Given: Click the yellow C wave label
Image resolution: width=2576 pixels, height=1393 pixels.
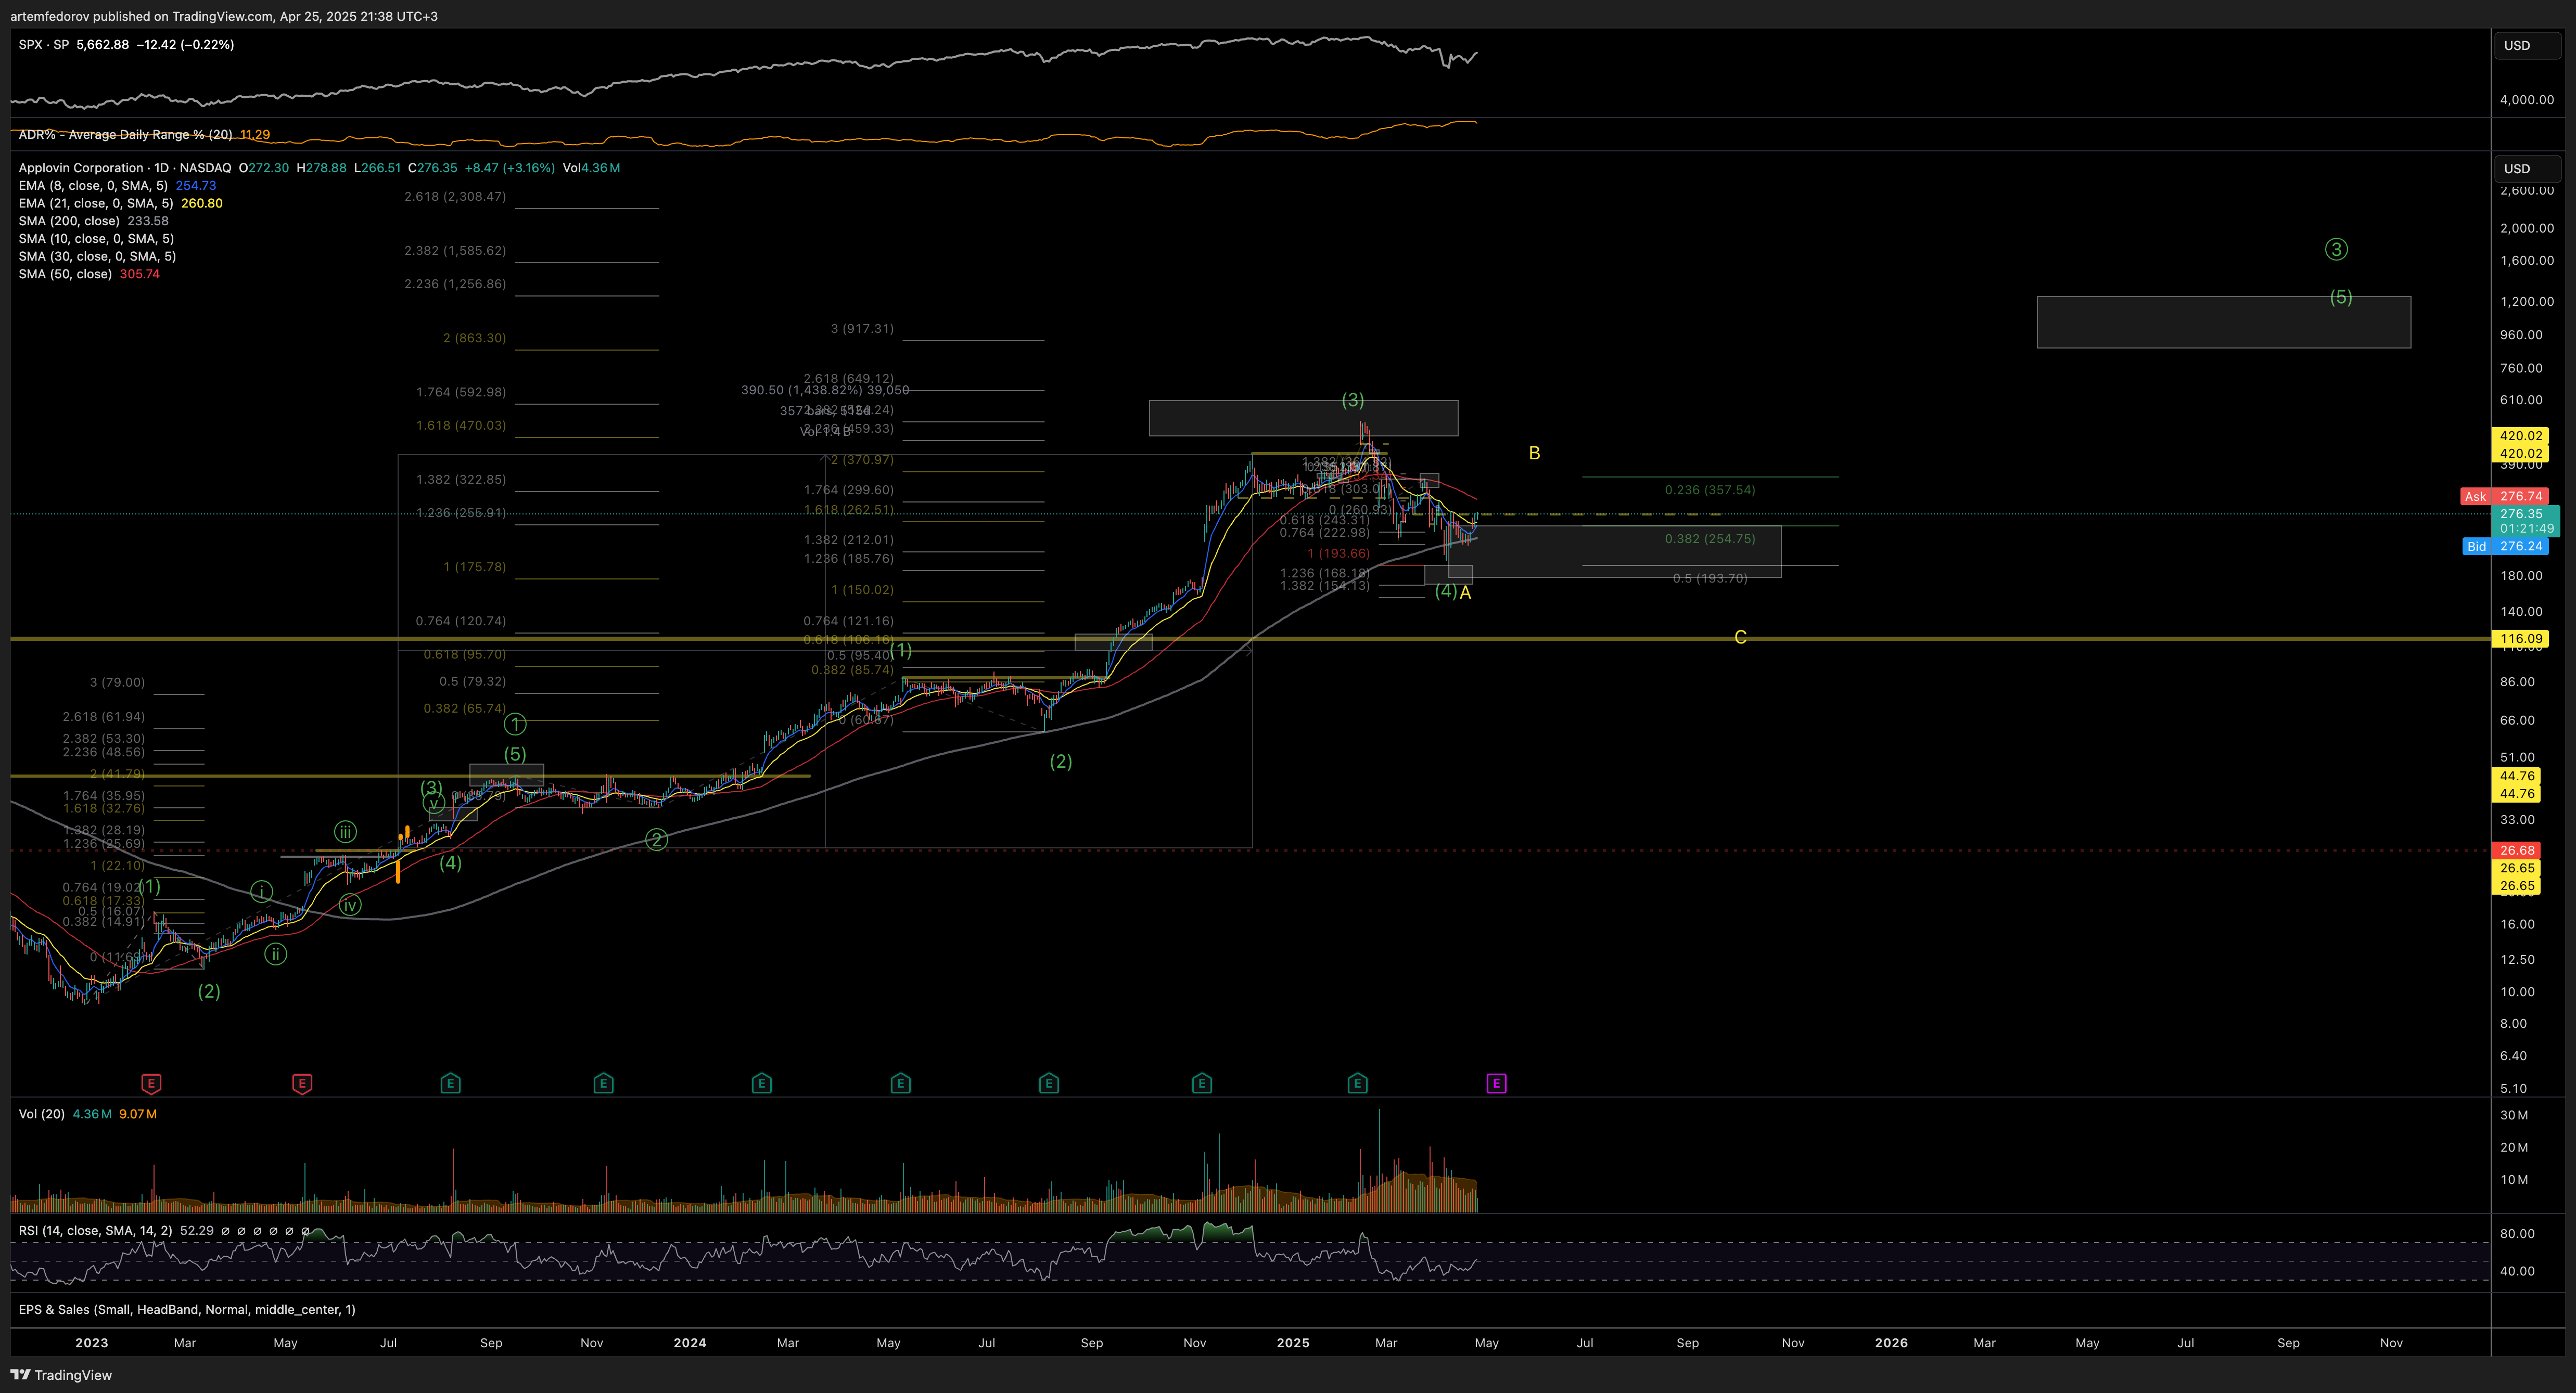Looking at the screenshot, I should [1740, 638].
